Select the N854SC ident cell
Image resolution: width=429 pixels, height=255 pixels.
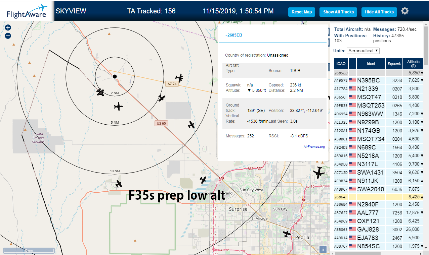[371, 246]
